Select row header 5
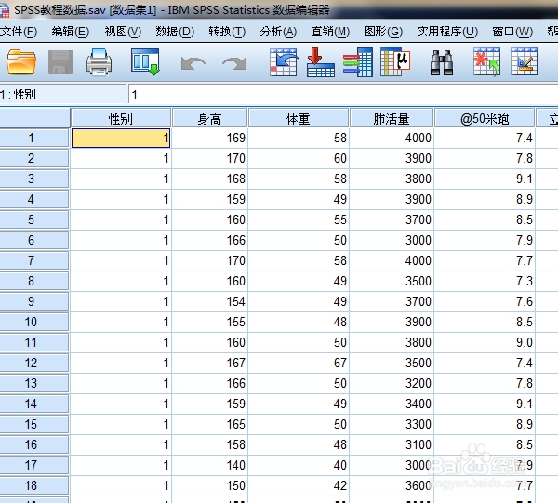The height and width of the screenshot is (503, 558). click(34, 219)
